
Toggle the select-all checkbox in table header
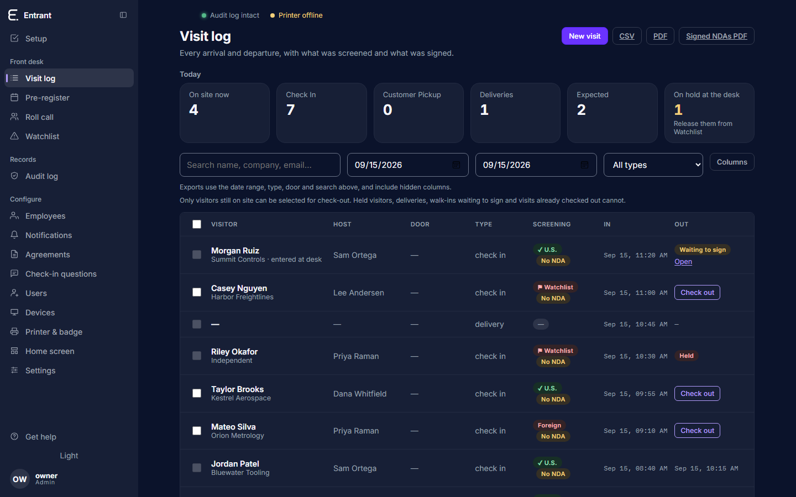(197, 224)
